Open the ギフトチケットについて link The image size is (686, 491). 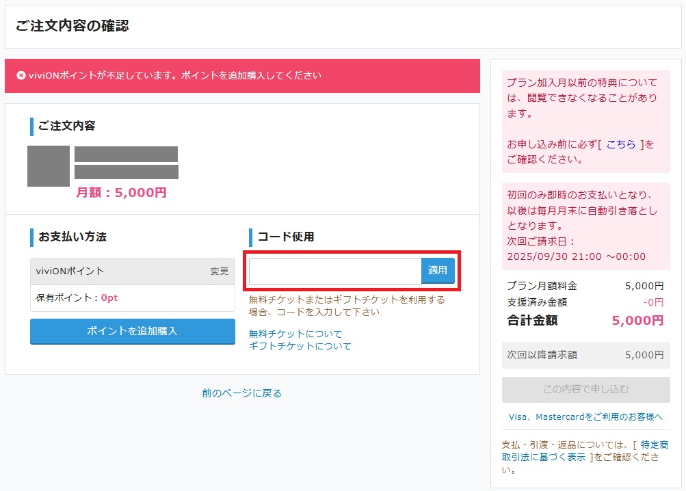[300, 346]
